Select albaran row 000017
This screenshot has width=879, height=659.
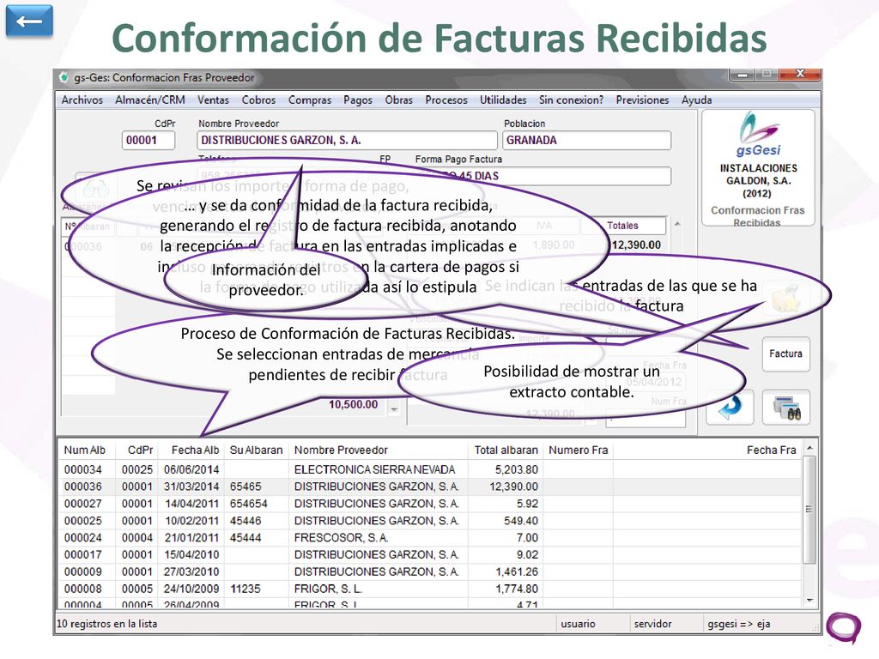point(430,555)
